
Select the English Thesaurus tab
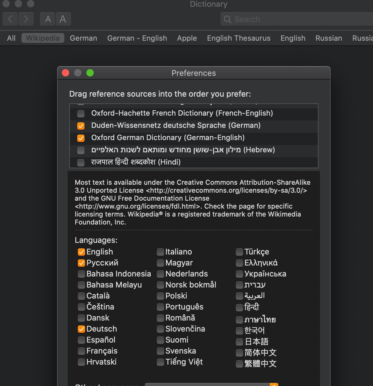tap(239, 38)
